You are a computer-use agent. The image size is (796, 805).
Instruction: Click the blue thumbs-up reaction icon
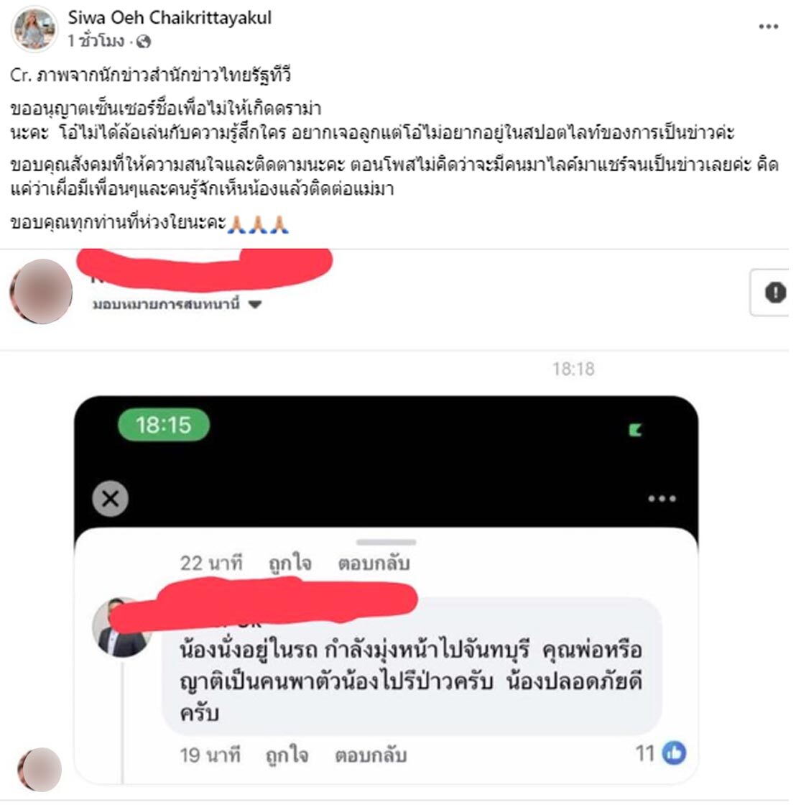674,753
